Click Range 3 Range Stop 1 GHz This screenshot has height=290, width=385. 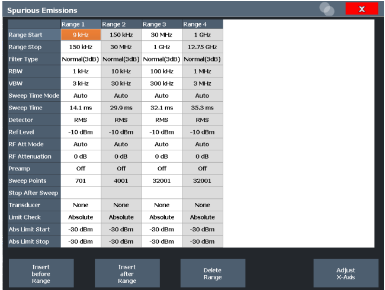[x=162, y=47]
